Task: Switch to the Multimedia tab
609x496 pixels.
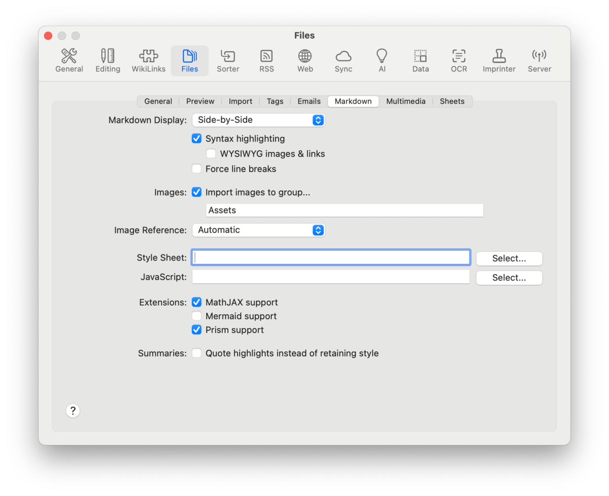Action: [x=405, y=102]
